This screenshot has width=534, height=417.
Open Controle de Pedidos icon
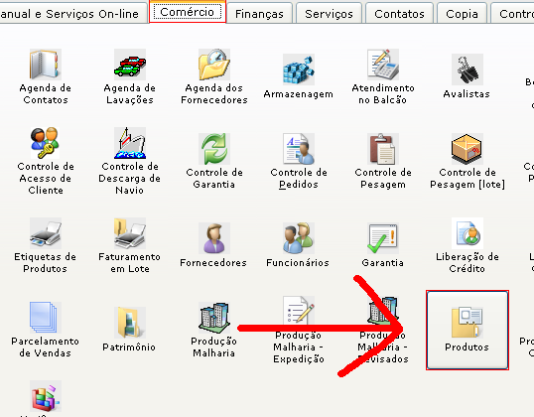tap(299, 149)
